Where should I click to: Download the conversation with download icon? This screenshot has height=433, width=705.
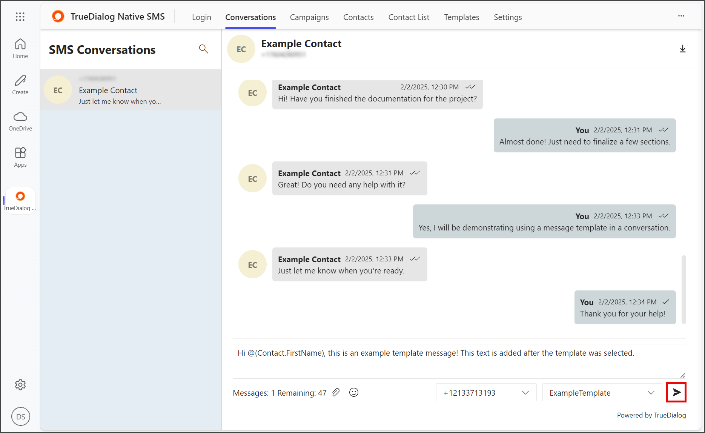click(x=682, y=49)
